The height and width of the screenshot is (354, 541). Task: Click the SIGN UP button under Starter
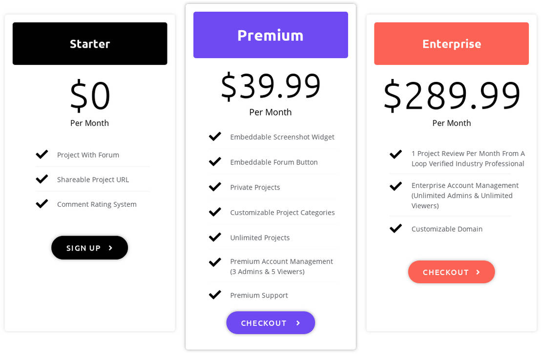coord(89,248)
